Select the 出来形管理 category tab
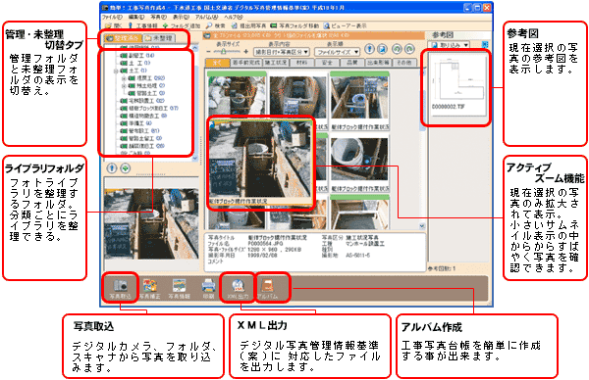This screenshot has width=589, height=380. (x=378, y=63)
